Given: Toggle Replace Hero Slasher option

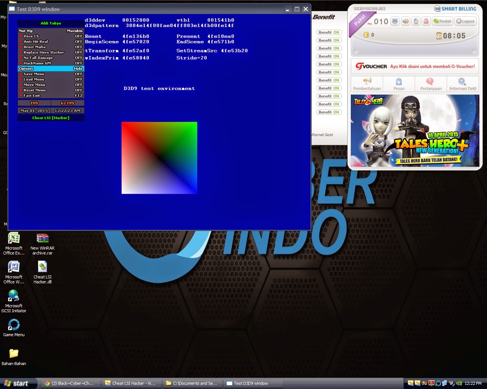Looking at the screenshot, I should click(x=51, y=52).
